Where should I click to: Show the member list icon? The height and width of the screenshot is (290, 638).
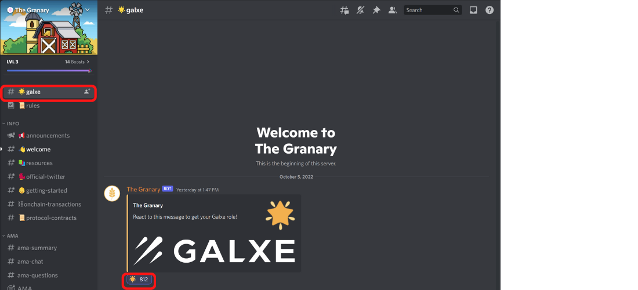tap(392, 10)
